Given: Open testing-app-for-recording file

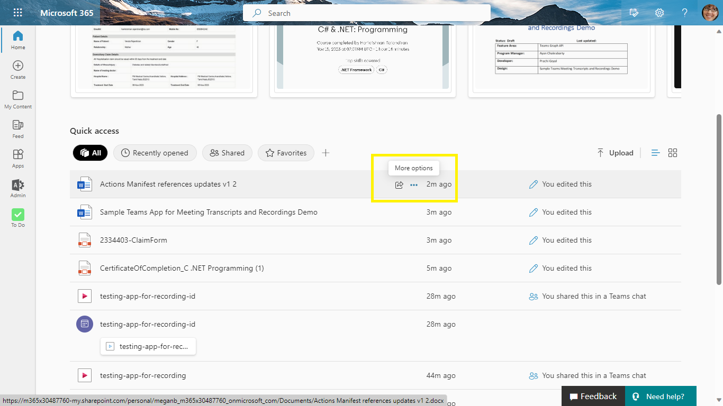Looking at the screenshot, I should 143,375.
